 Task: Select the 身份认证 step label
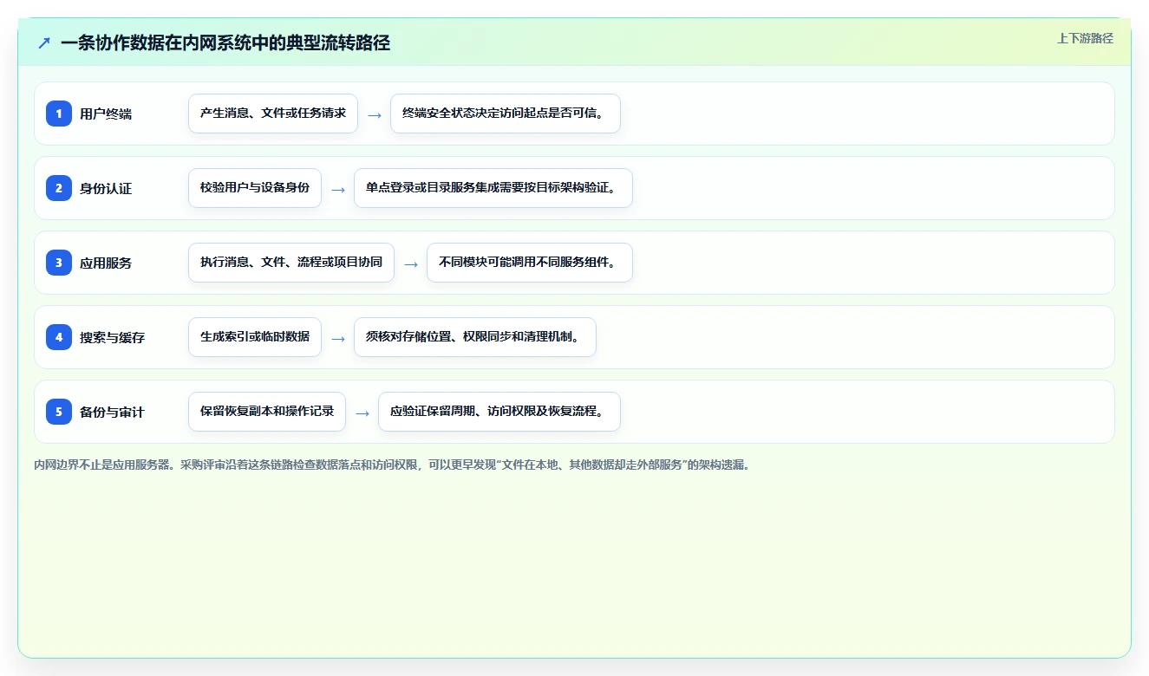point(106,188)
